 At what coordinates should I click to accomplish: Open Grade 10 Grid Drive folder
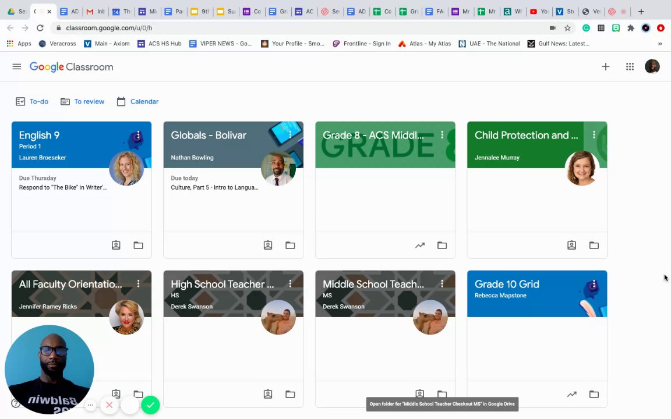(x=594, y=394)
